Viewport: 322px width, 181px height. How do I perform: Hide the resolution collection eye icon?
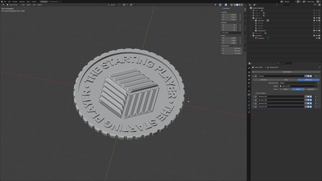click(x=317, y=36)
